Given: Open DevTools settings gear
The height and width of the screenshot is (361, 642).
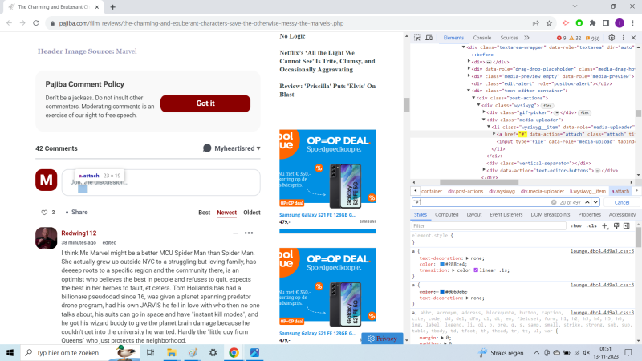Looking at the screenshot, I should tap(612, 38).
